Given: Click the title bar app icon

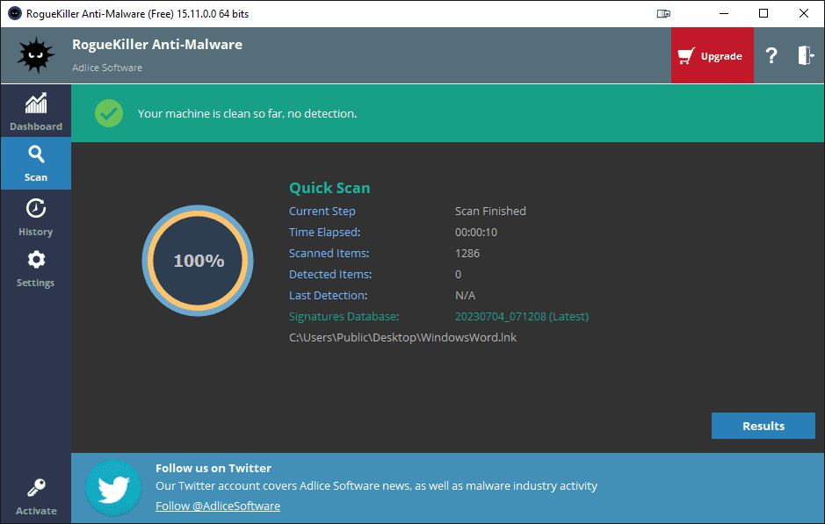Looking at the screenshot, I should (x=15, y=14).
